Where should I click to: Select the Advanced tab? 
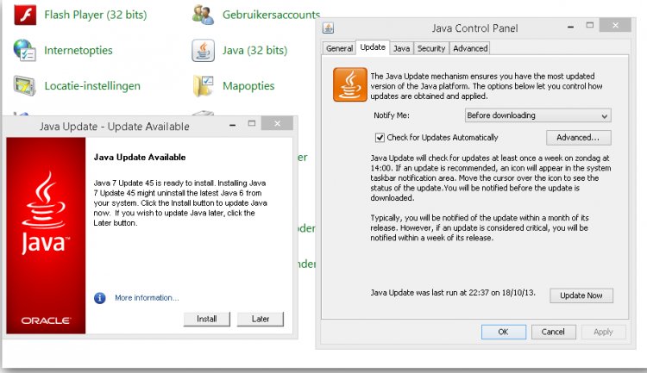coord(470,48)
